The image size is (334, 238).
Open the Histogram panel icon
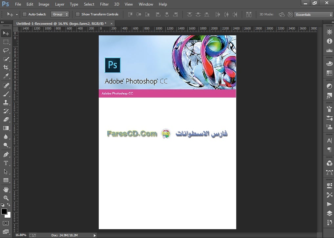tap(329, 50)
